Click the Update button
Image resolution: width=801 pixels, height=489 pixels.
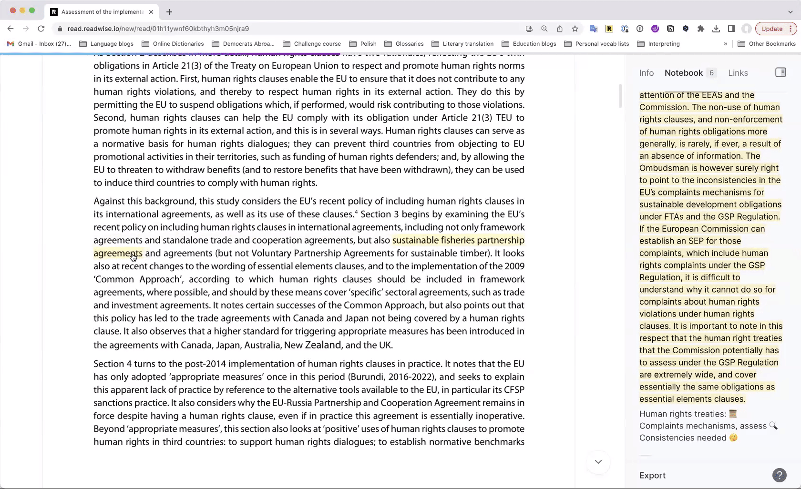[771, 29]
